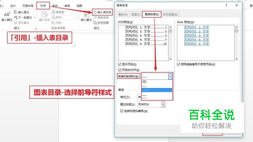
Task: Open the 目录(C) dialog tab
Action: [x=136, y=15]
